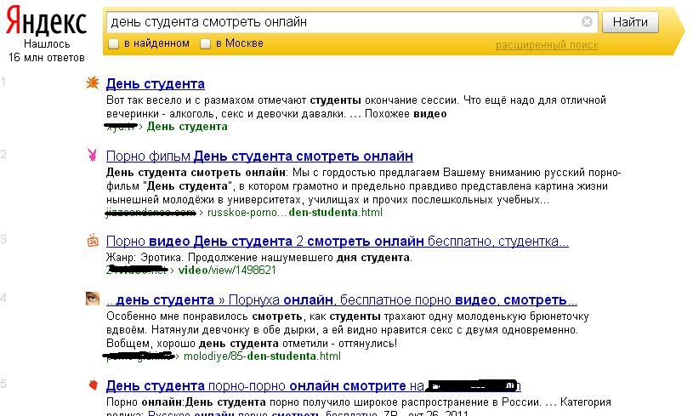Open result title ending 'День студента смотреть онлайн'
The width and height of the screenshot is (693, 416).
tap(259, 156)
